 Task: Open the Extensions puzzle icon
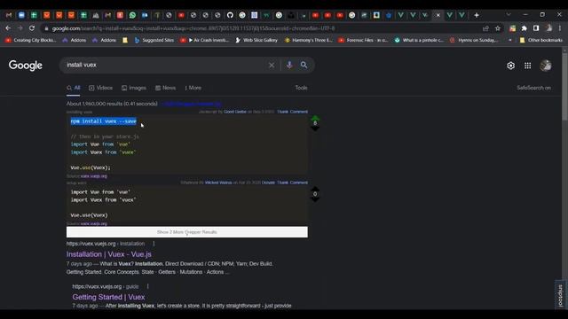click(525, 28)
